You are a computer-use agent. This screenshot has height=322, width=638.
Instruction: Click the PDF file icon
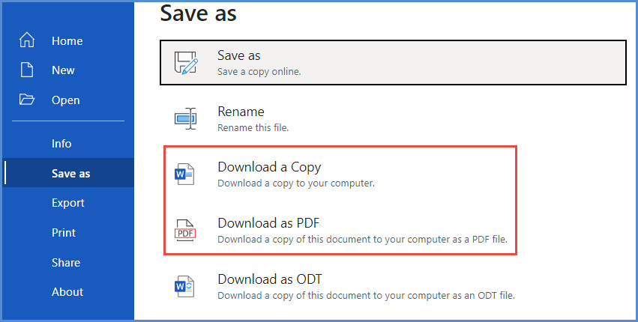185,231
